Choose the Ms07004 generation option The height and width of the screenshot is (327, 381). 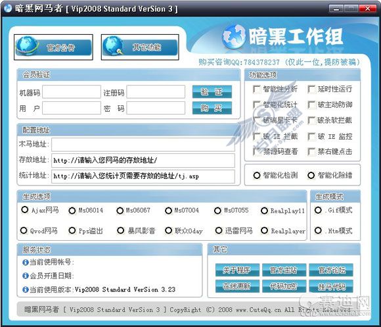pos(168,211)
